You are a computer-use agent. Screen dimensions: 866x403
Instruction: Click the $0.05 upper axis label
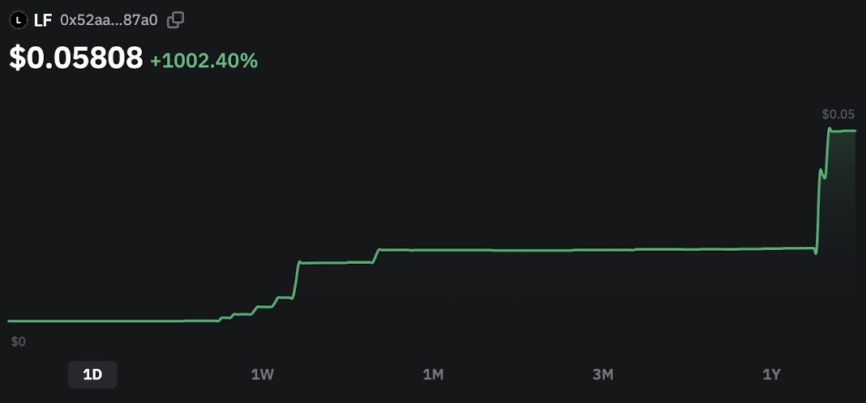coord(838,115)
